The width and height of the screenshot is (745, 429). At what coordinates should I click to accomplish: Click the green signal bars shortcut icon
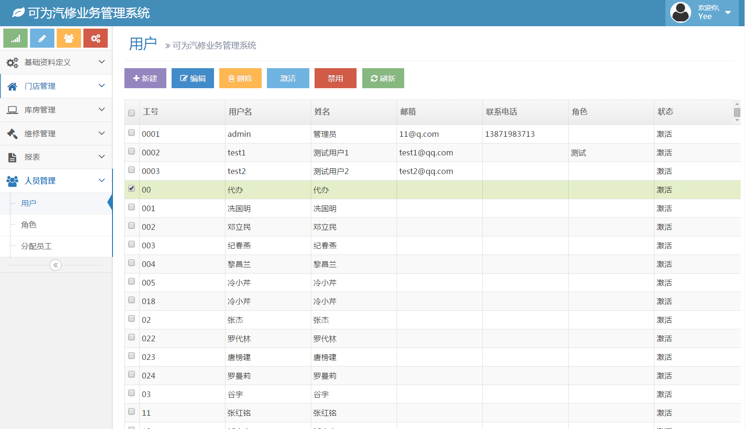point(15,38)
